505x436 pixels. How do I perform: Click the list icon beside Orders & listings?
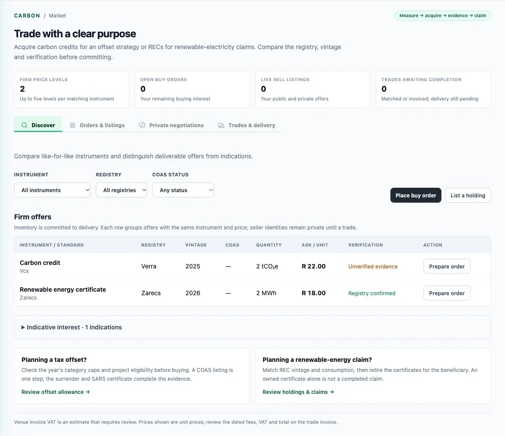(x=73, y=125)
